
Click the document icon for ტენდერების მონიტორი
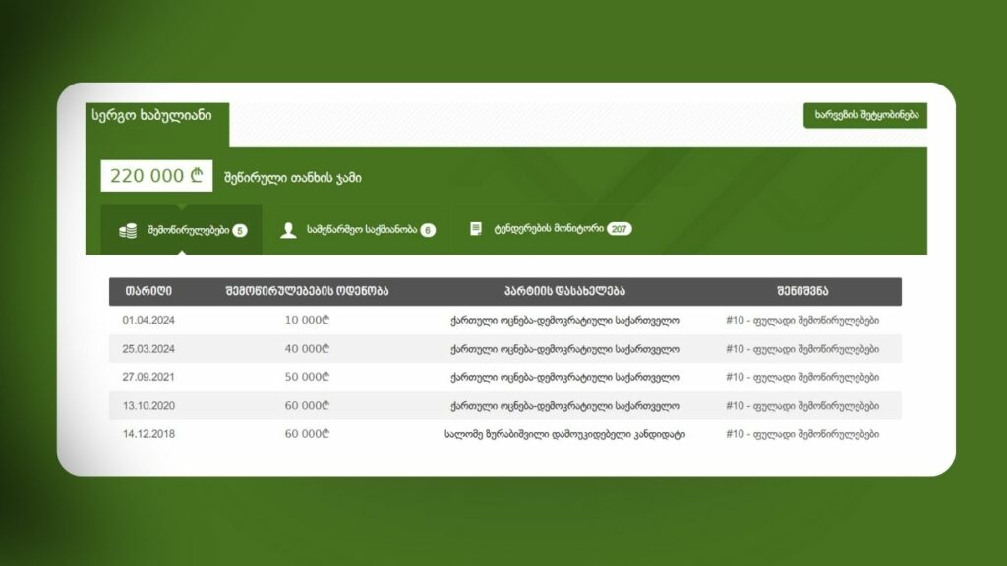pyautogui.click(x=476, y=229)
